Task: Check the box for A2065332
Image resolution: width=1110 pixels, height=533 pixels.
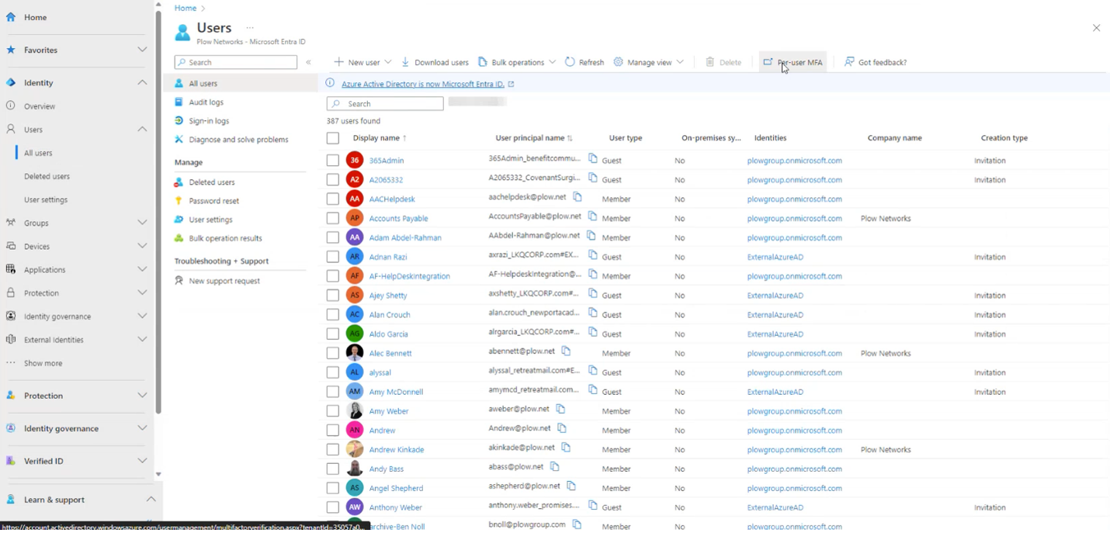Action: 333,179
